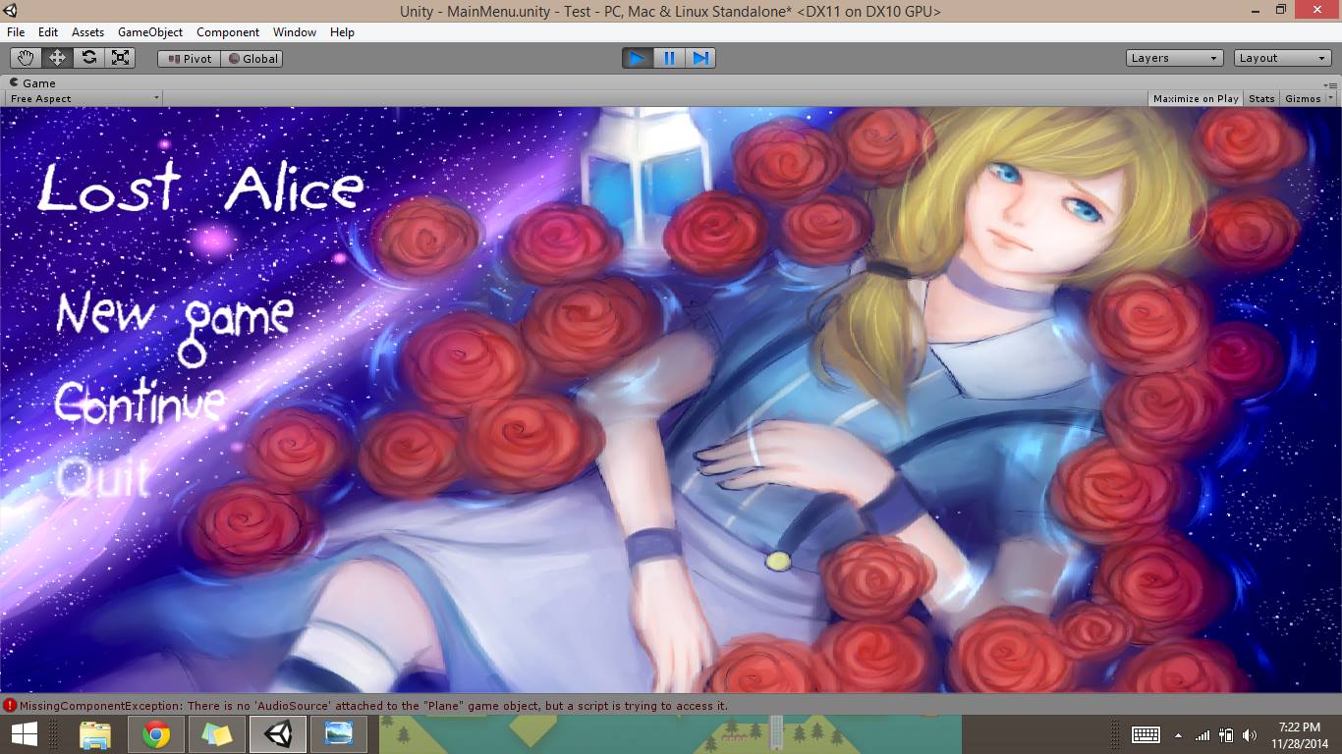Open the Component menu
Screen dimensions: 1342x754
coord(228,32)
